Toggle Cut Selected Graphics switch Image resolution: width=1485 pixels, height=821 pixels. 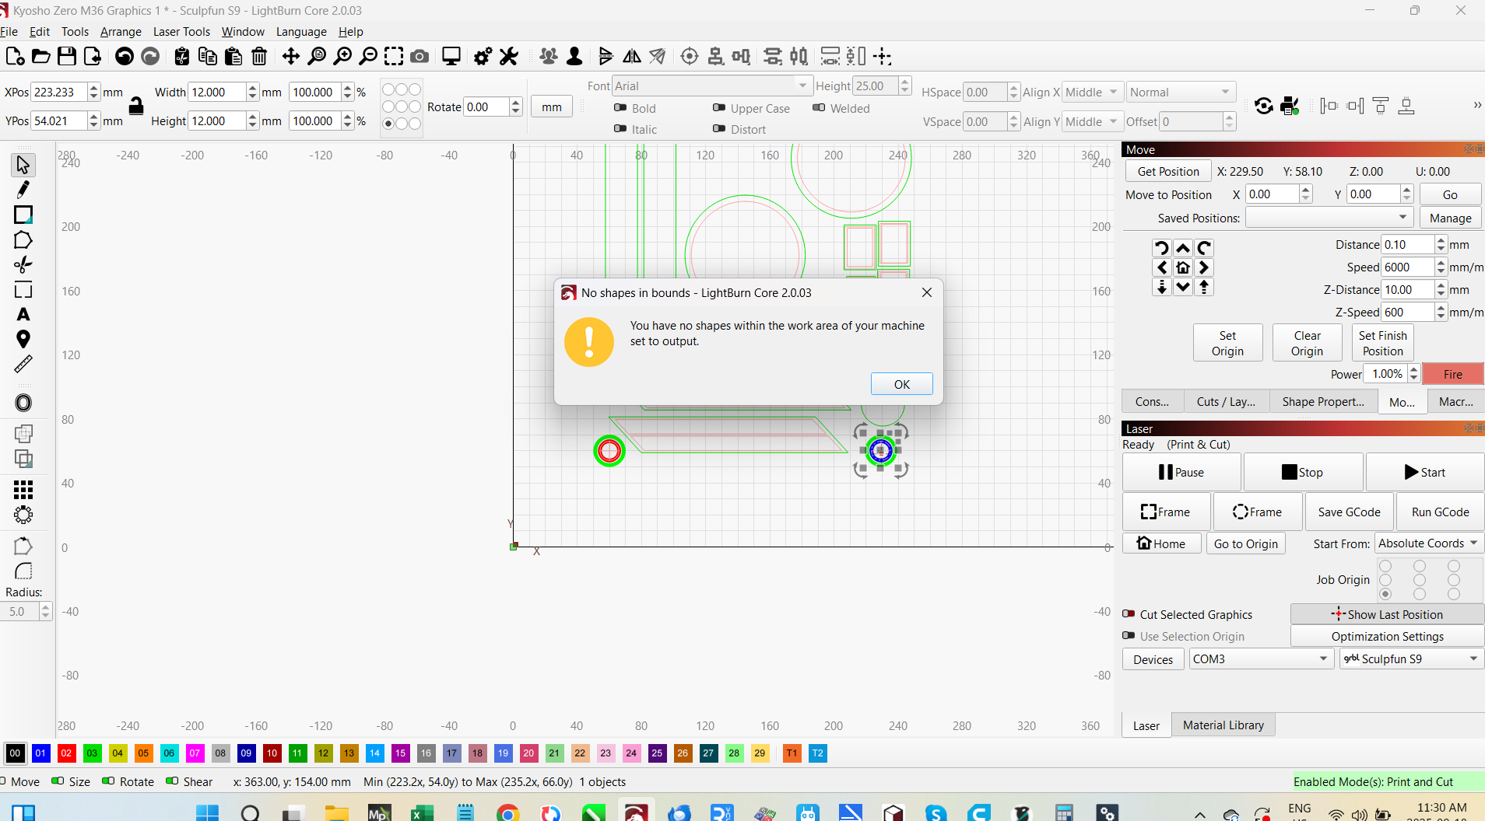coord(1129,614)
